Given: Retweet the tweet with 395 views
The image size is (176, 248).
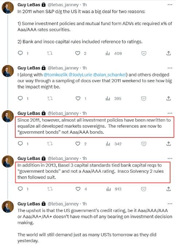Looking at the screenshot, I should click(50, 99).
